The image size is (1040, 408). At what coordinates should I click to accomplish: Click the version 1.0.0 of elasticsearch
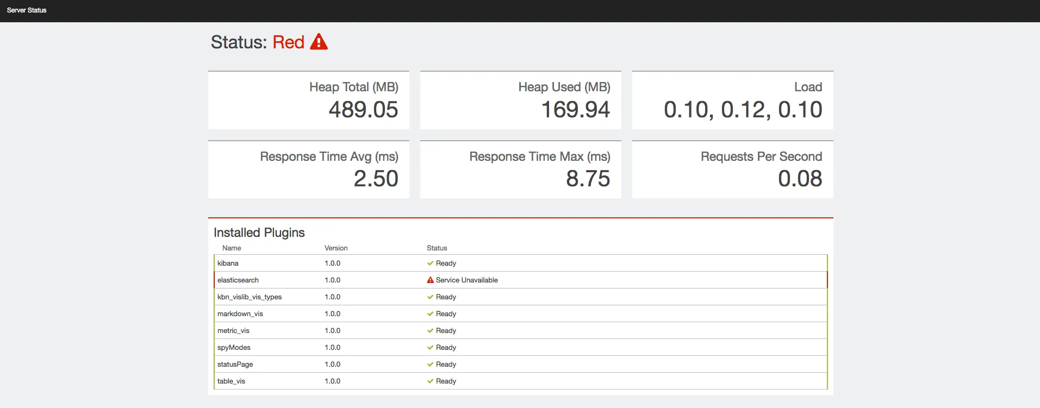coord(333,280)
